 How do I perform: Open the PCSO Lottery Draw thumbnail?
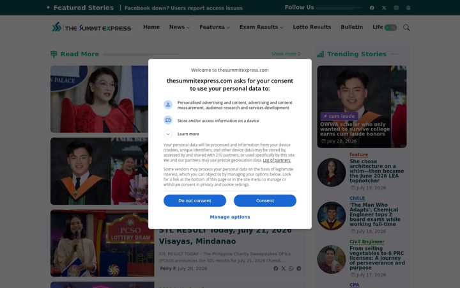[x=102, y=243]
